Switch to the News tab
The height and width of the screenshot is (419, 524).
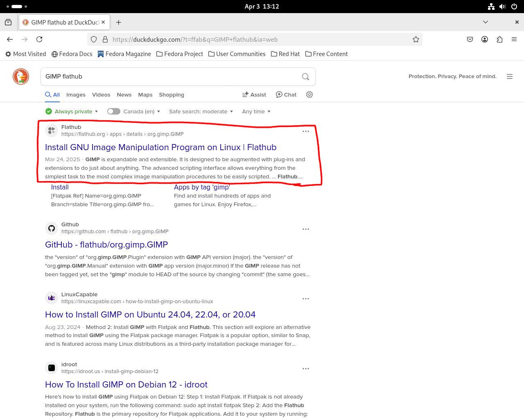point(124,95)
